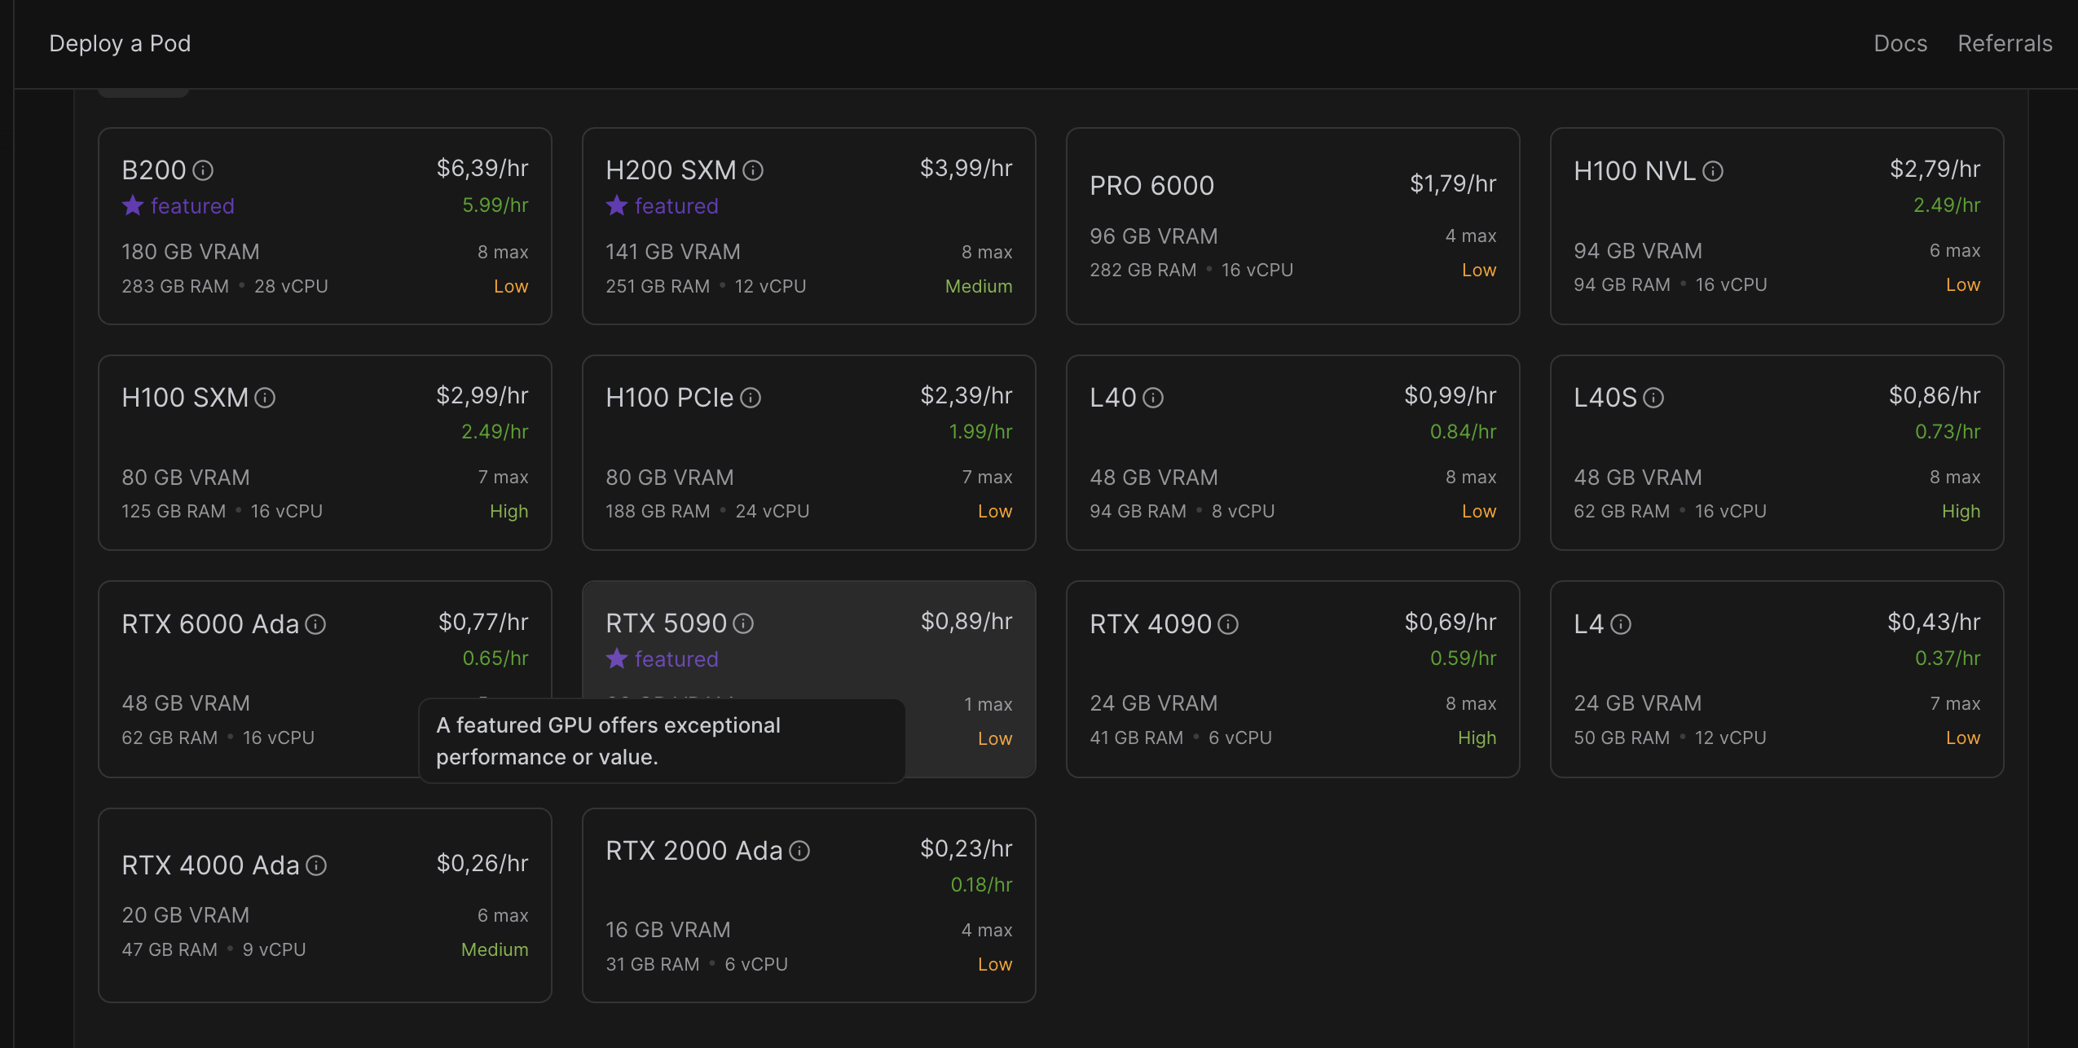The image size is (2078, 1048).
Task: Click L40 price $0,99/hr
Action: [x=1450, y=396]
